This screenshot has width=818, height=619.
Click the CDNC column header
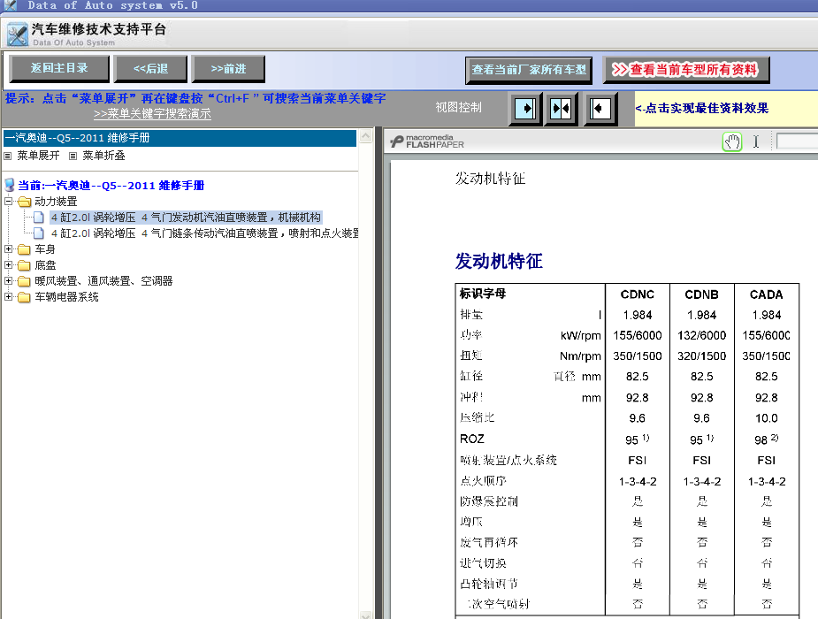[637, 294]
